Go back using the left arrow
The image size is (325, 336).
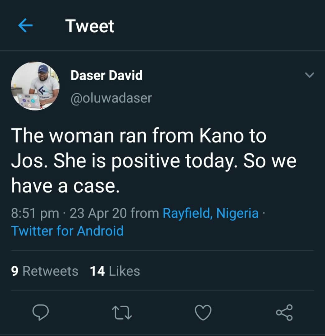tap(25, 26)
